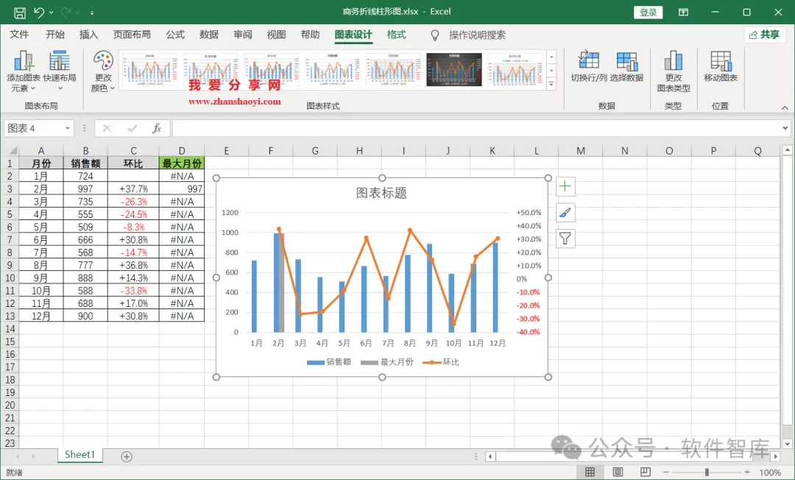Open the 文件 menu tab
The height and width of the screenshot is (480, 795).
pyautogui.click(x=19, y=35)
